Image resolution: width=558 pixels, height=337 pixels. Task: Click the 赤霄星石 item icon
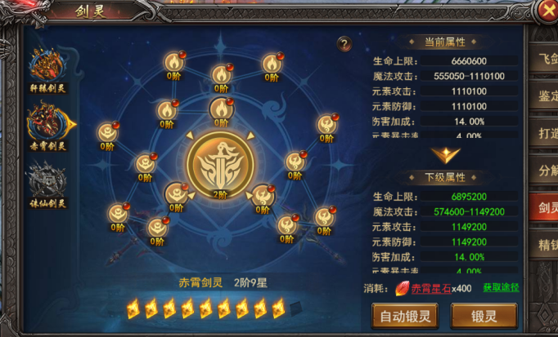(x=402, y=288)
